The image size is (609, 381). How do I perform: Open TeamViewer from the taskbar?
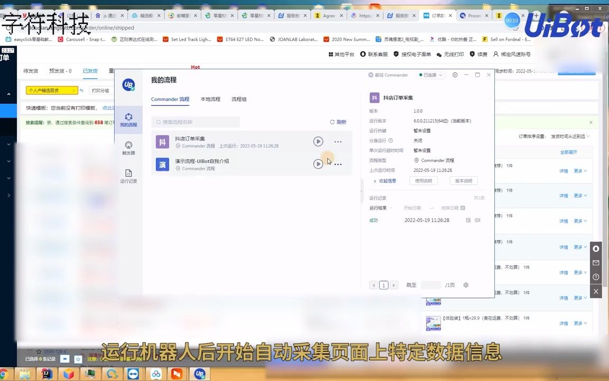(x=132, y=374)
